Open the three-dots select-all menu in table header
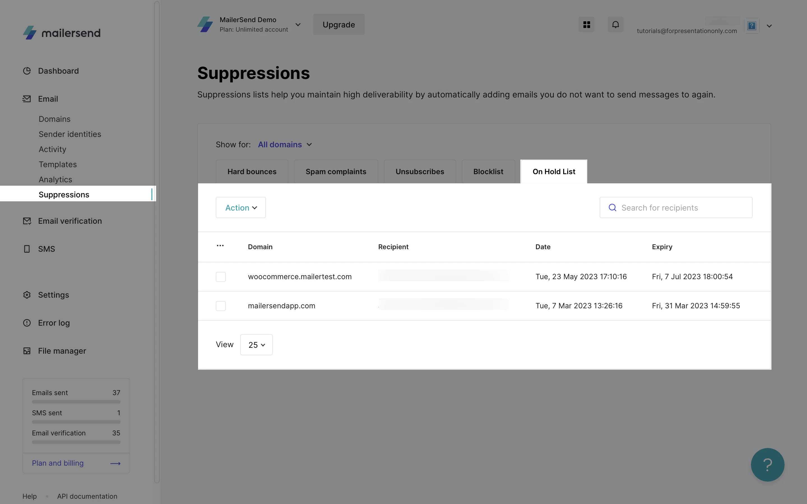Screen dimensions: 807x504 pos(220,246)
